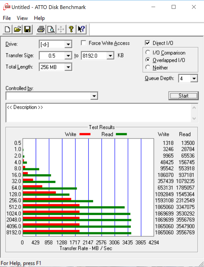
Task: Click inside the Description text box
Action: tap(98, 113)
